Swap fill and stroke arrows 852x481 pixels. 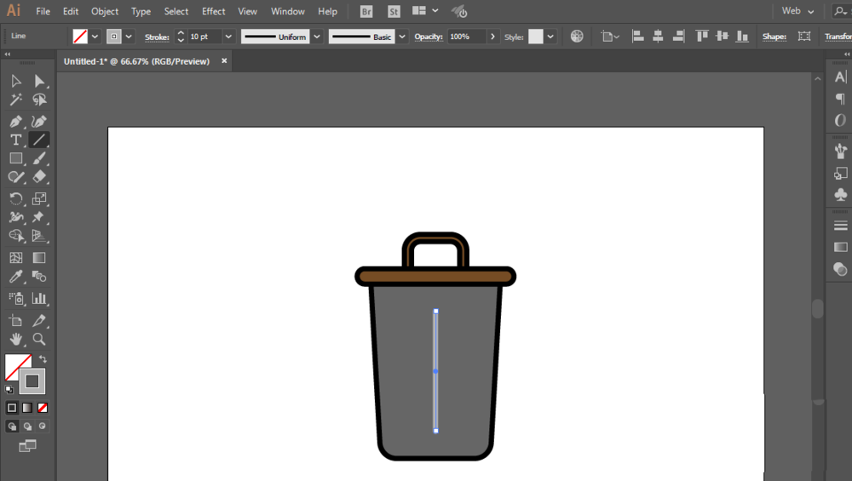point(43,359)
